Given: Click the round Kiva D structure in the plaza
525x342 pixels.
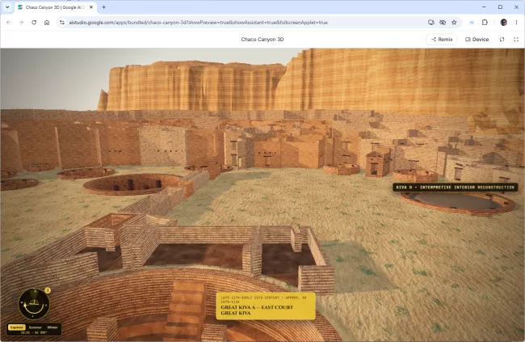Looking at the screenshot, I should (x=457, y=202).
